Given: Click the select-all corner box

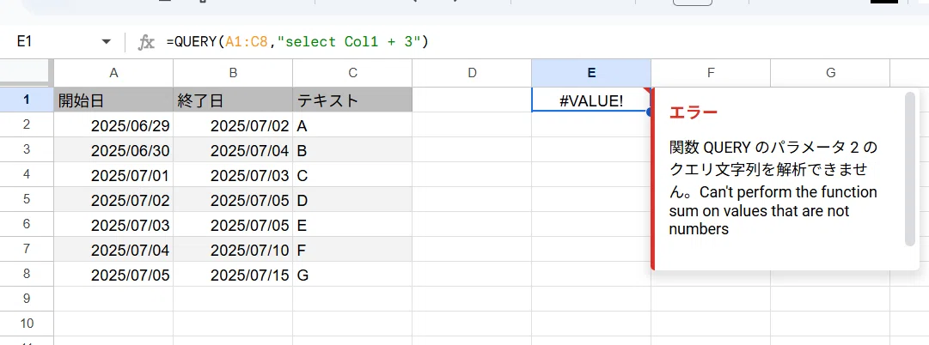Looking at the screenshot, I should coord(27,73).
